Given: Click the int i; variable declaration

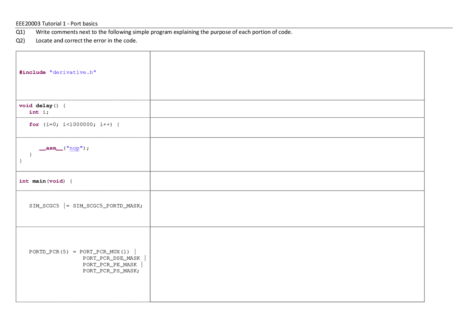Looking at the screenshot, I should (x=39, y=112).
